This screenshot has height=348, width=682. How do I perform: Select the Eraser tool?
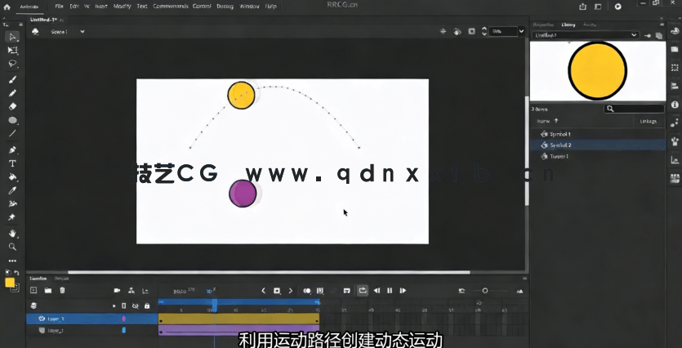pyautogui.click(x=12, y=106)
